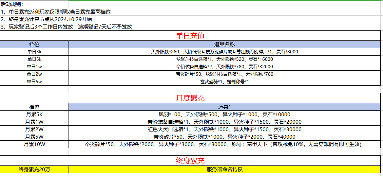Select the rule mentioning 3个工作日内发放

(x=66, y=27)
